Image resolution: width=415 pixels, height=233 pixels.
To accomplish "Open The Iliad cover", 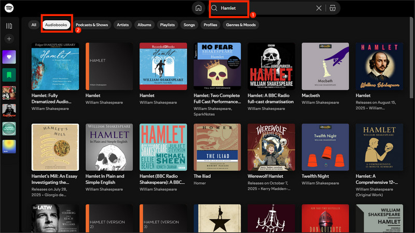I will (x=217, y=147).
